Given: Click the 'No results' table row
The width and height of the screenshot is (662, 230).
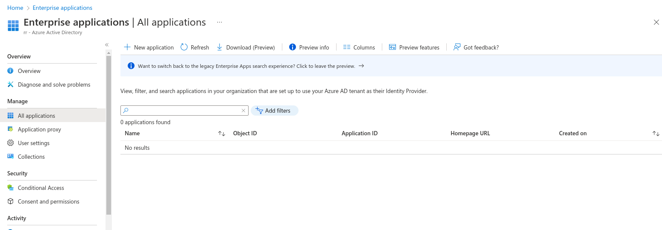Looking at the screenshot, I should (x=391, y=148).
